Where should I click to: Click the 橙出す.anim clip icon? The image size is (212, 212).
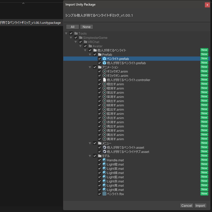tap(104, 84)
